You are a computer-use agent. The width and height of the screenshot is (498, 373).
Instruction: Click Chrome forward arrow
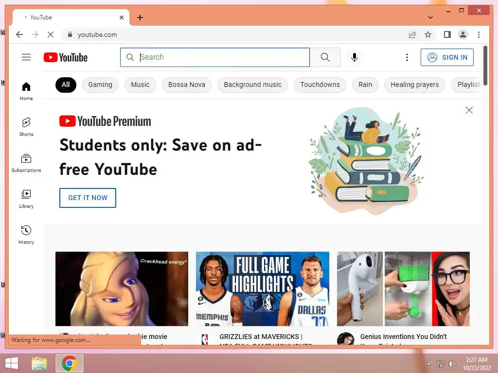coord(35,34)
